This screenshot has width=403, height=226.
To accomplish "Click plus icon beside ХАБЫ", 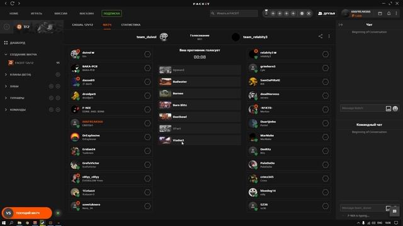I will [58, 87].
